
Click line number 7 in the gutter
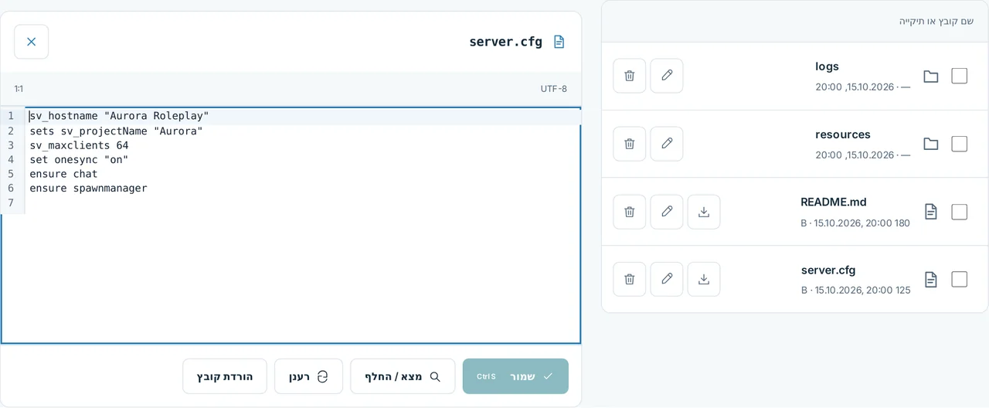coord(11,202)
